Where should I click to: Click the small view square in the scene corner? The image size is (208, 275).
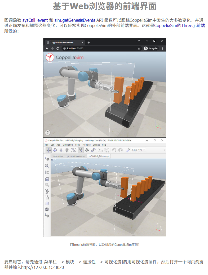pyautogui.click(x=52, y=160)
